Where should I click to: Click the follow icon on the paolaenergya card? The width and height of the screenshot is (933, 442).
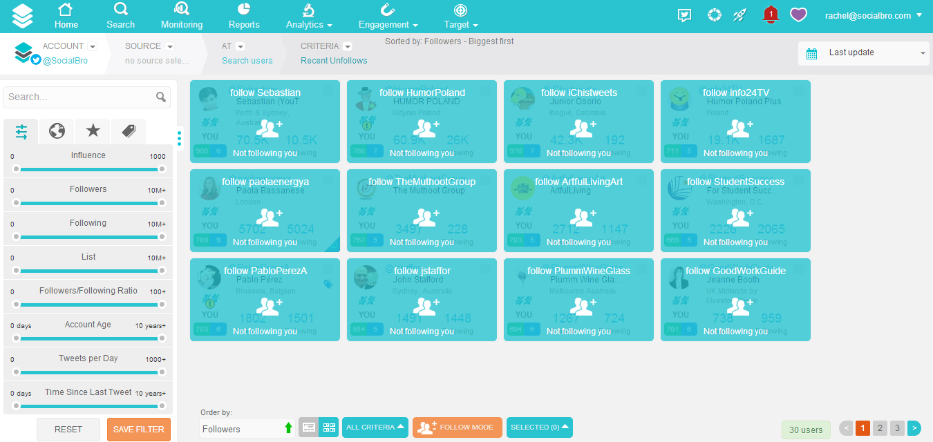pos(270,217)
